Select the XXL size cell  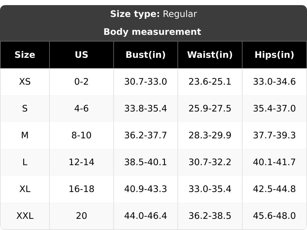pos(25,216)
